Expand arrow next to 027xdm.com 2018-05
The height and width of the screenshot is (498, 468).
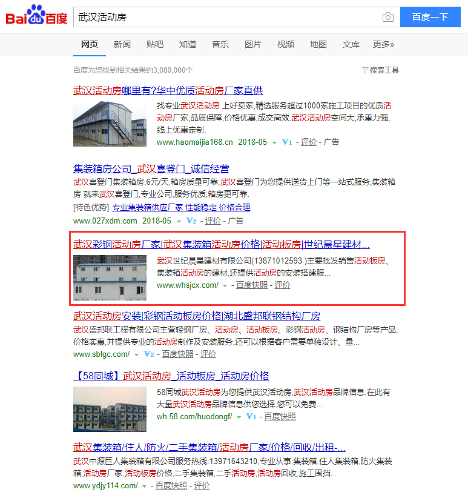coord(179,221)
